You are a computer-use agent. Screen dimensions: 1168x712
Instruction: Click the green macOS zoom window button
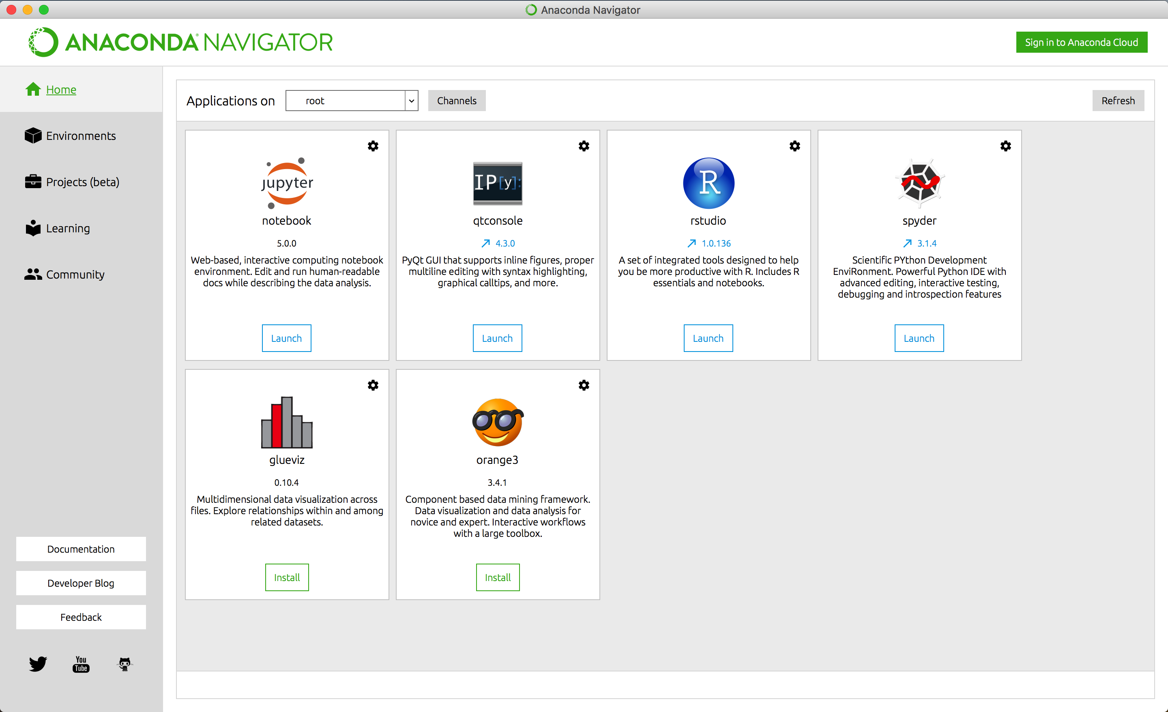[44, 9]
